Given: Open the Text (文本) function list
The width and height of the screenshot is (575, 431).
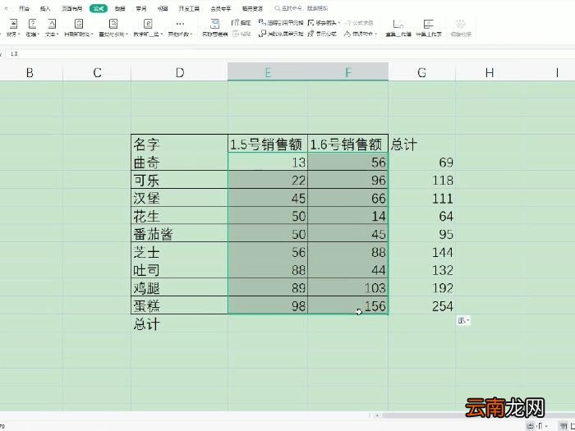Looking at the screenshot, I should coord(52,28).
